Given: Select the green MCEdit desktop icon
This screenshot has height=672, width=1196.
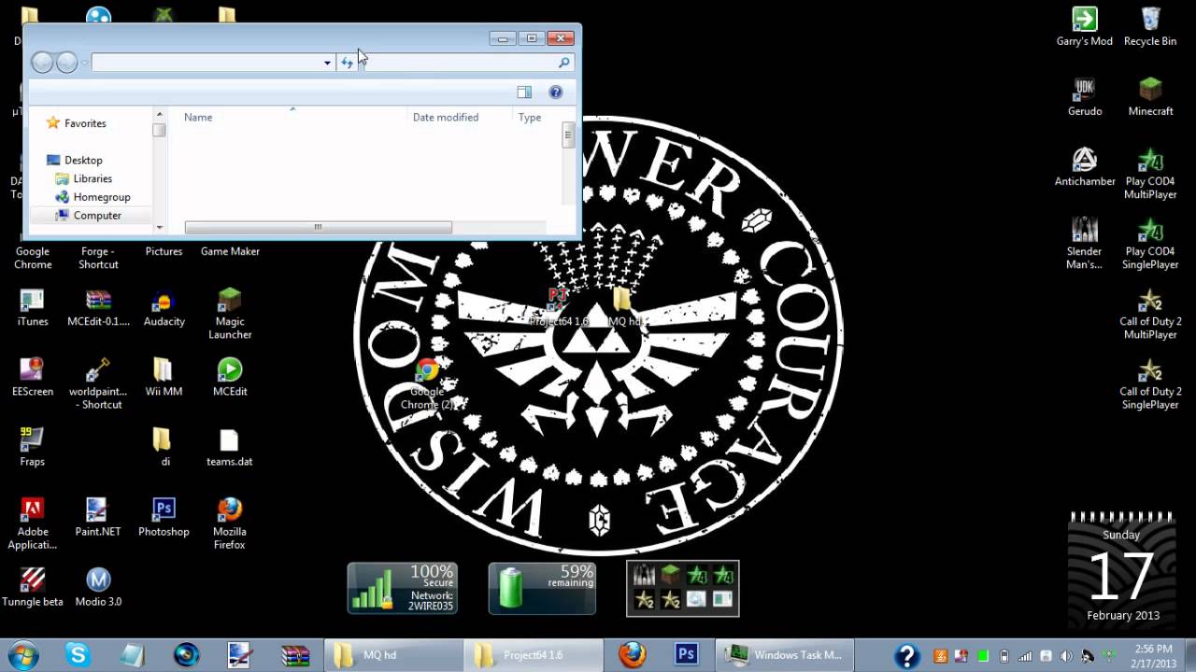Looking at the screenshot, I should pos(230,376).
